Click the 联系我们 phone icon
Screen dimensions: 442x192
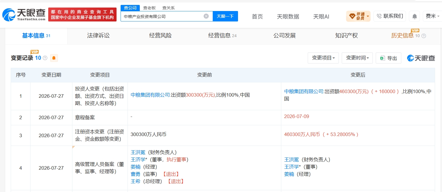tap(379, 16)
